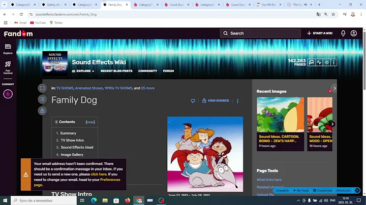Open Chrome three-dot menu

click(x=361, y=14)
